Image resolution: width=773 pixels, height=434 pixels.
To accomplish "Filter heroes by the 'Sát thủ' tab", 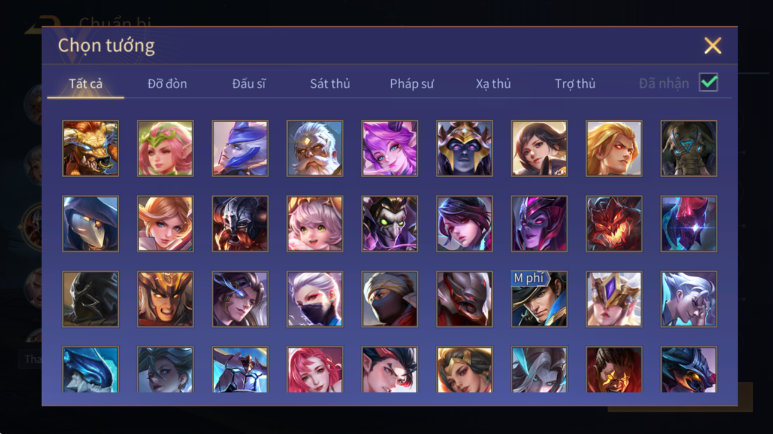I will (330, 84).
